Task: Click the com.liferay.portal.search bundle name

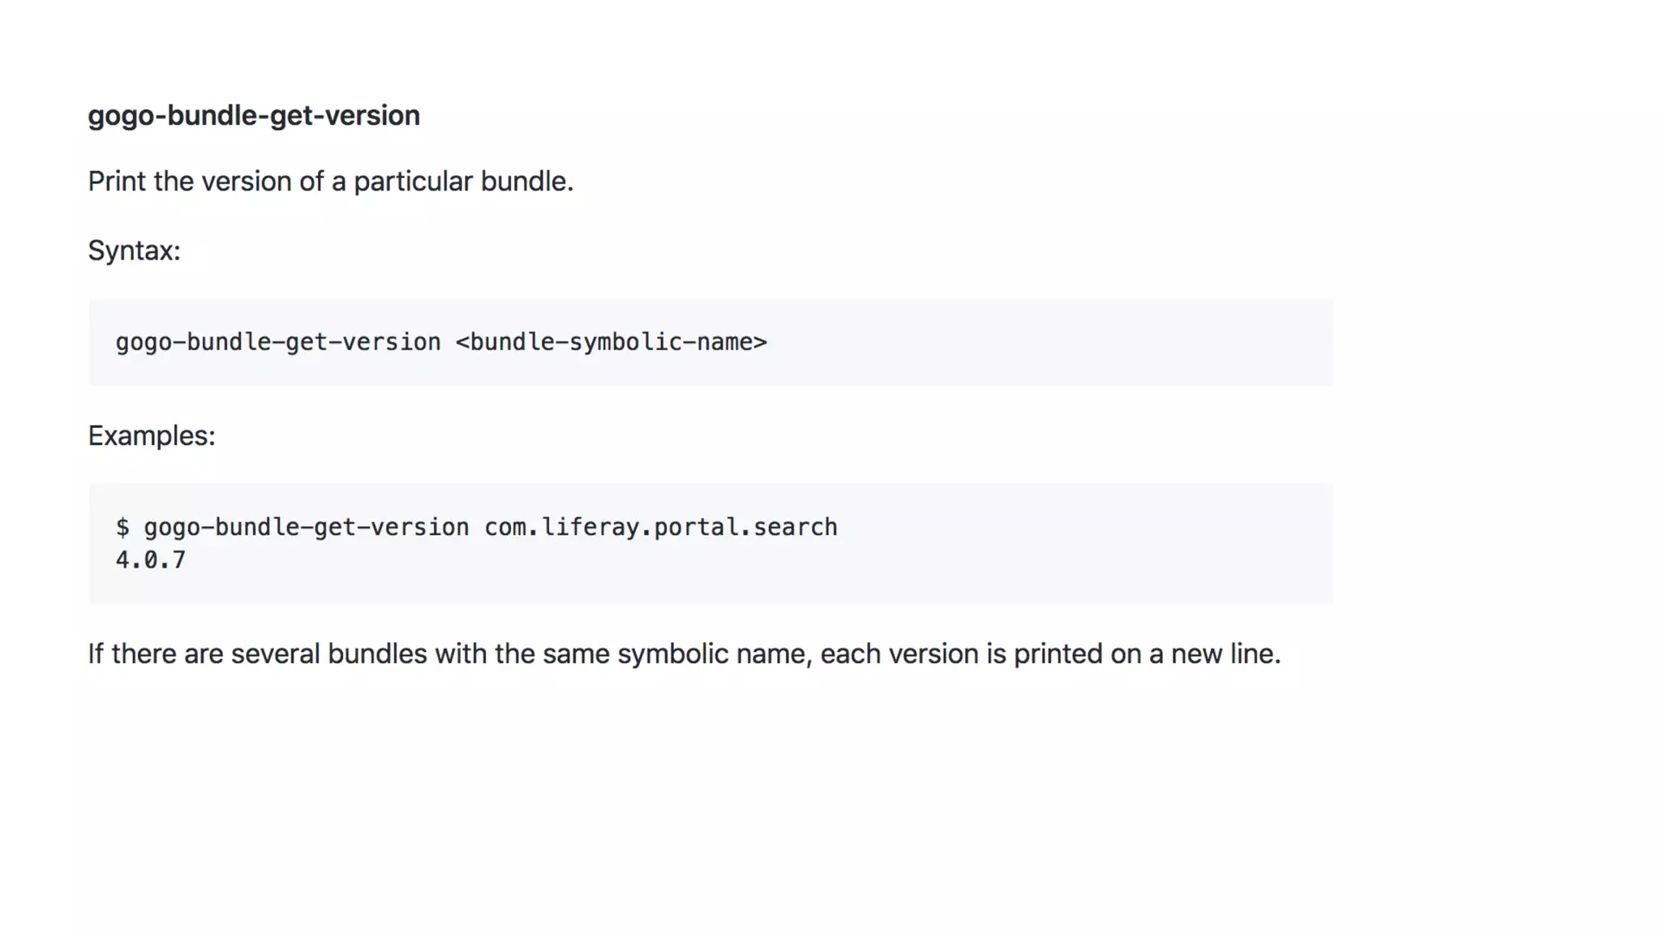Action: (x=660, y=528)
